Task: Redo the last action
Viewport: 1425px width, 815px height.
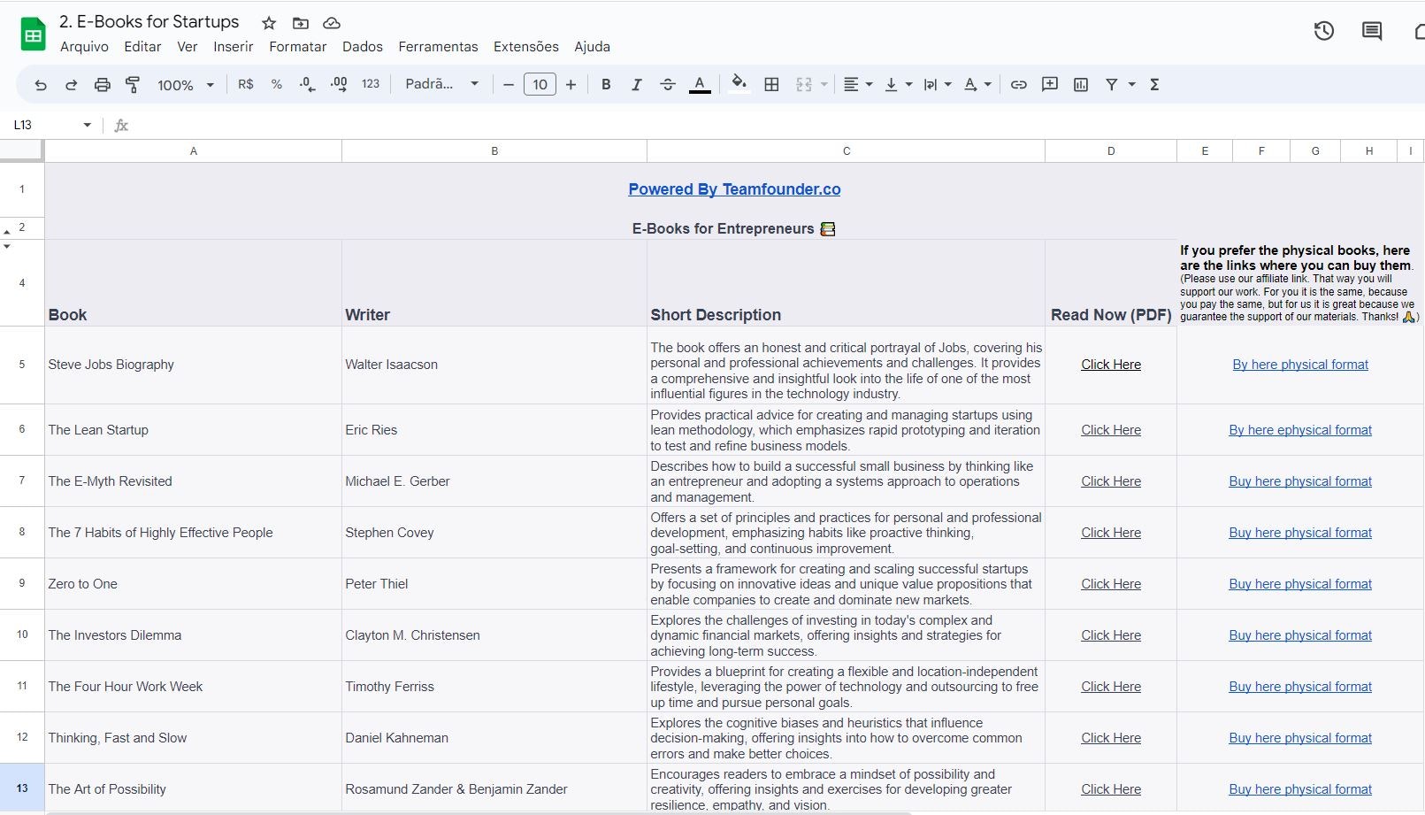Action: (x=72, y=85)
